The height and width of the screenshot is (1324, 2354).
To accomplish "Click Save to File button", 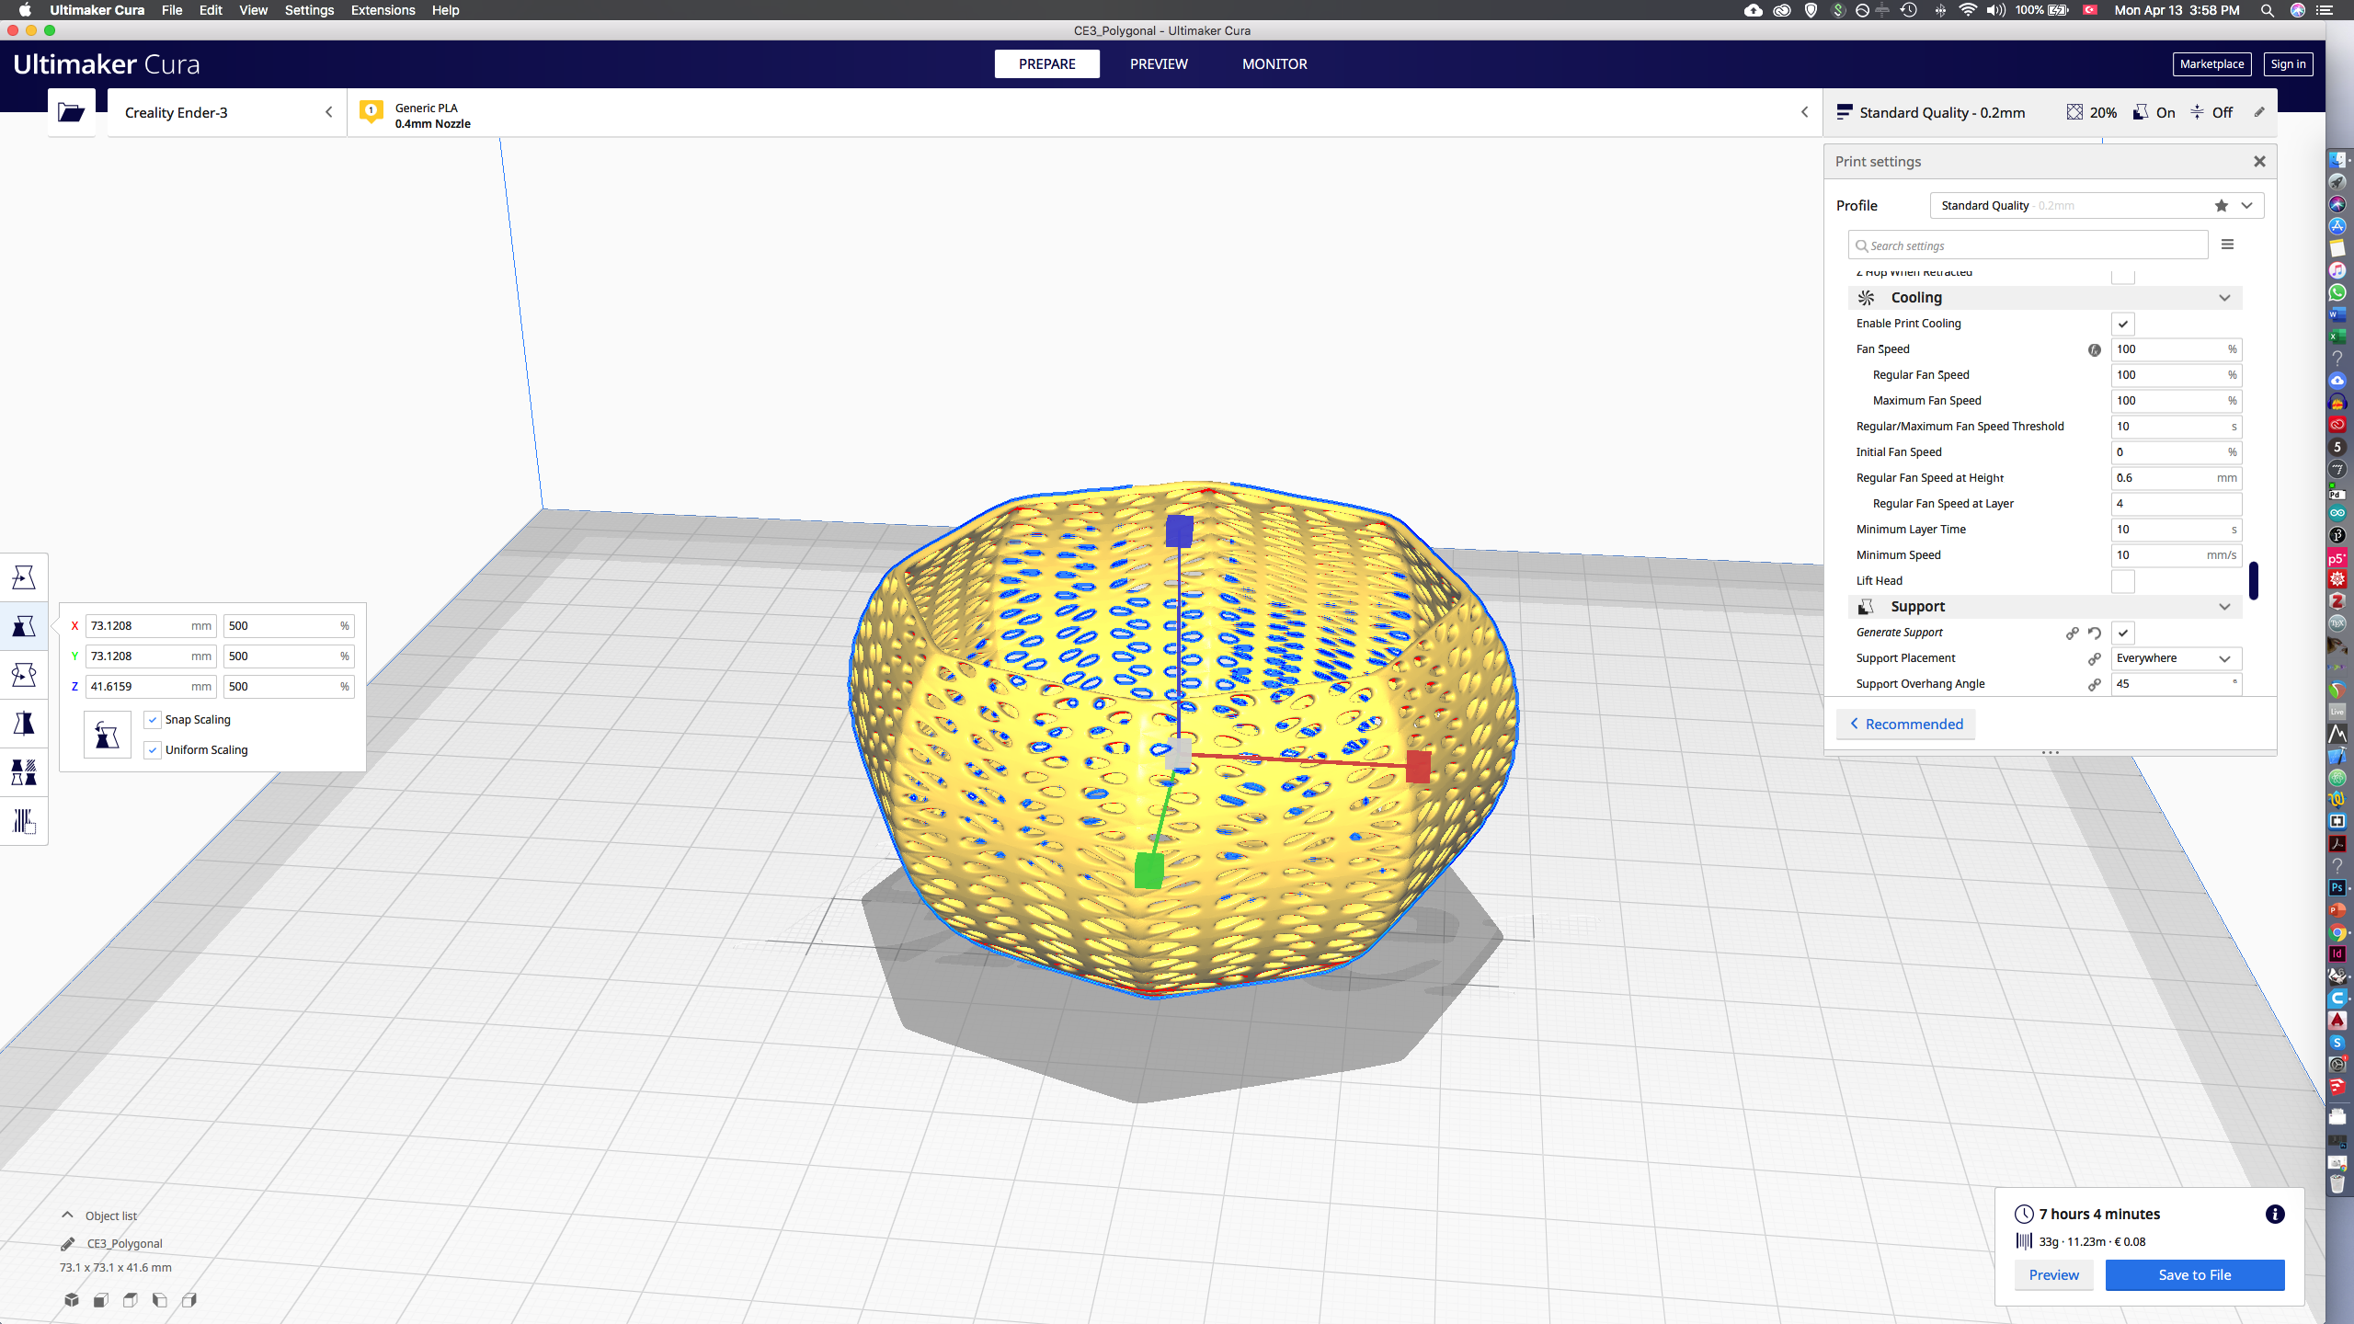I will point(2194,1273).
